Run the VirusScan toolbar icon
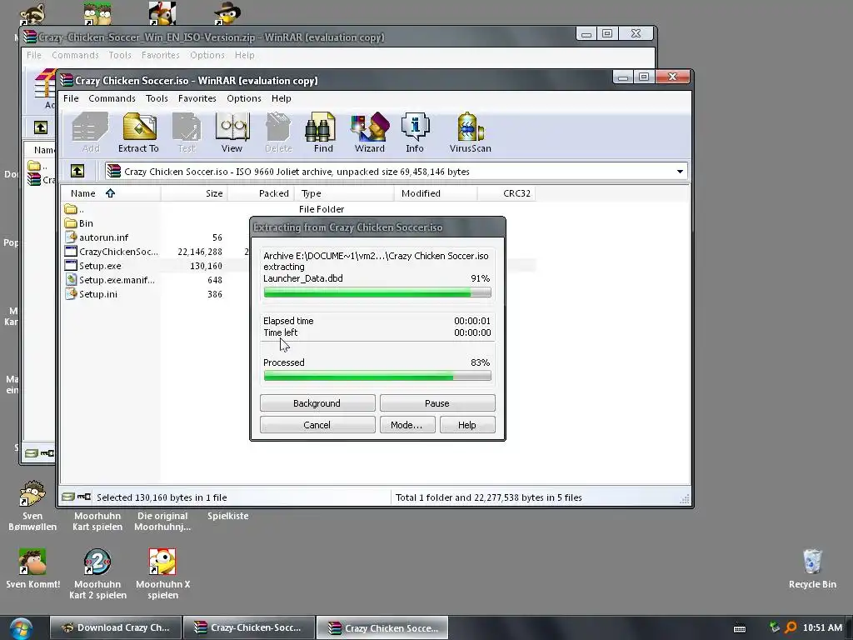Viewport: 853px width, 640px height. (x=470, y=132)
